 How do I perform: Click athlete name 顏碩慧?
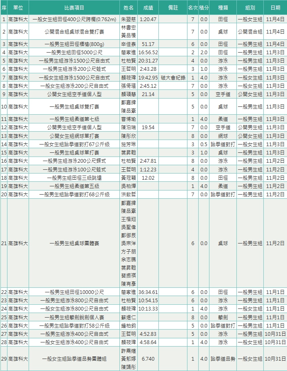click(129, 94)
